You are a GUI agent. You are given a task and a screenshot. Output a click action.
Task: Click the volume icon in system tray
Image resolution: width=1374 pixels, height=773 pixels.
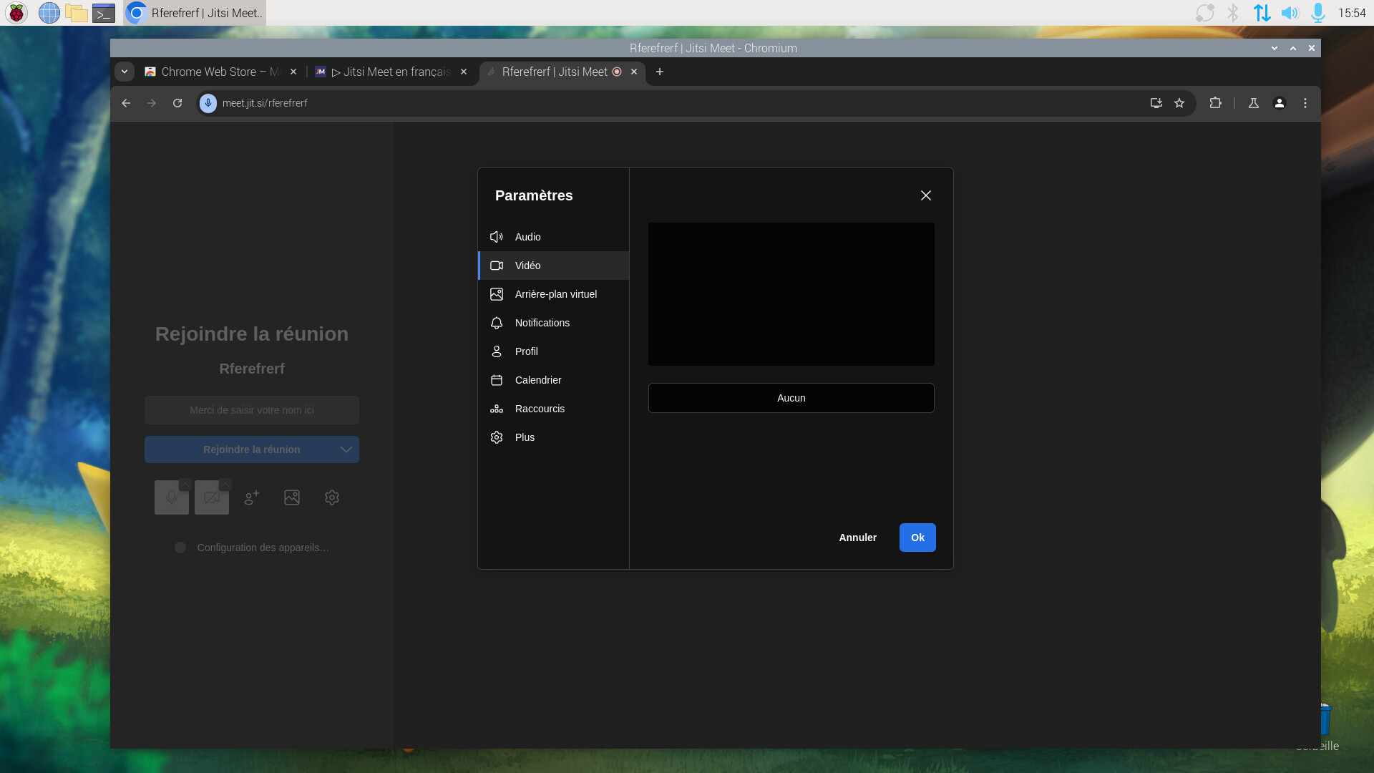pyautogui.click(x=1290, y=13)
